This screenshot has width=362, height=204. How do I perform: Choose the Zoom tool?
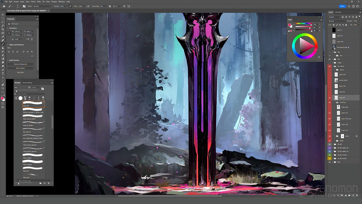pos(3,88)
